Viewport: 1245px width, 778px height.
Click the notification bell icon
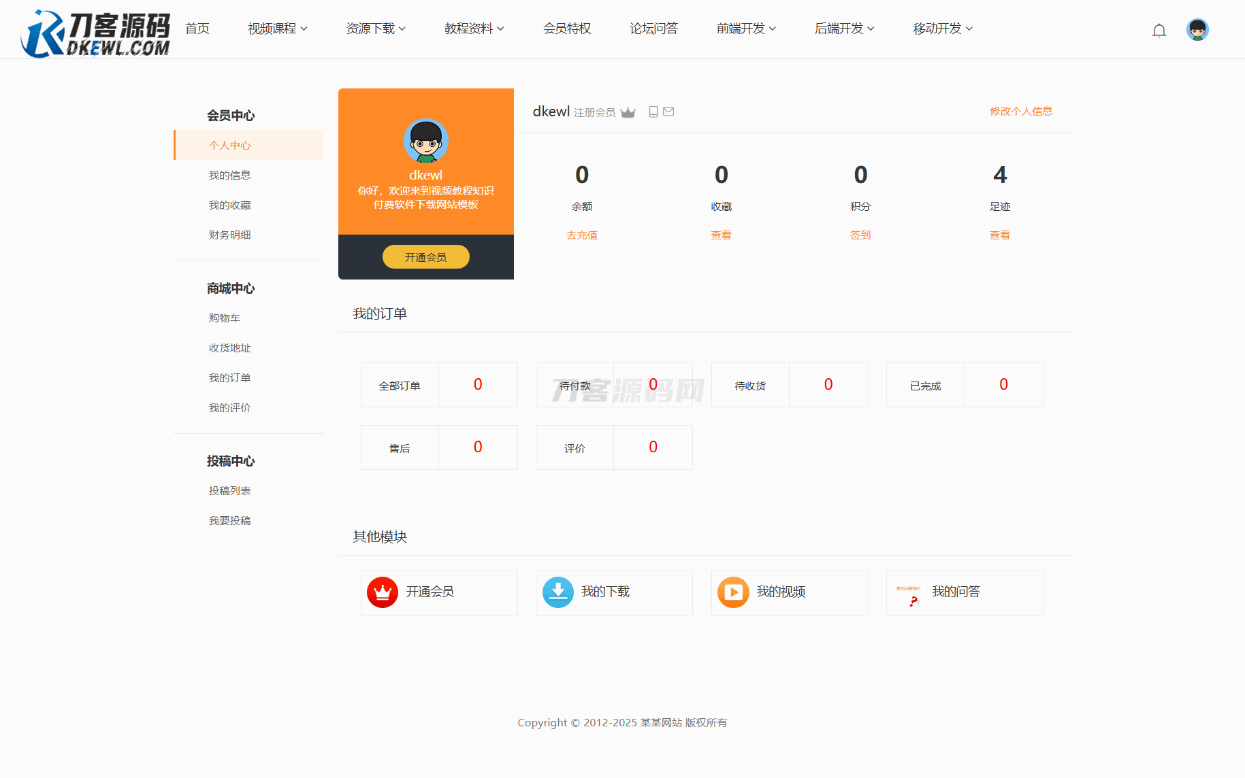pyautogui.click(x=1159, y=30)
